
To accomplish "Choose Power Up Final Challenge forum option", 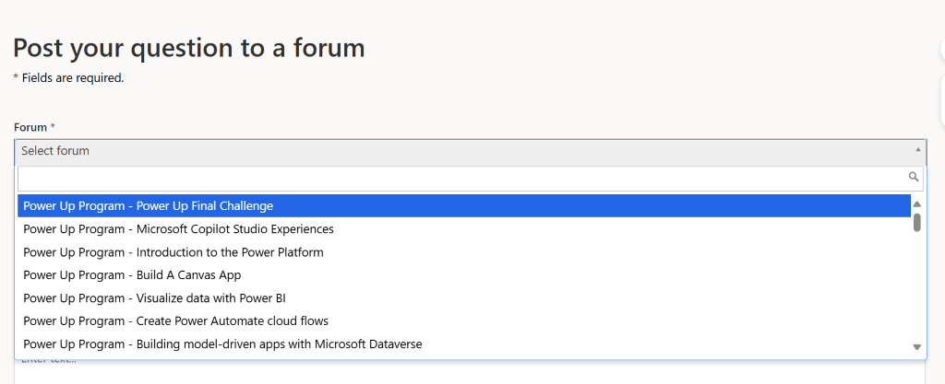I will [x=464, y=206].
